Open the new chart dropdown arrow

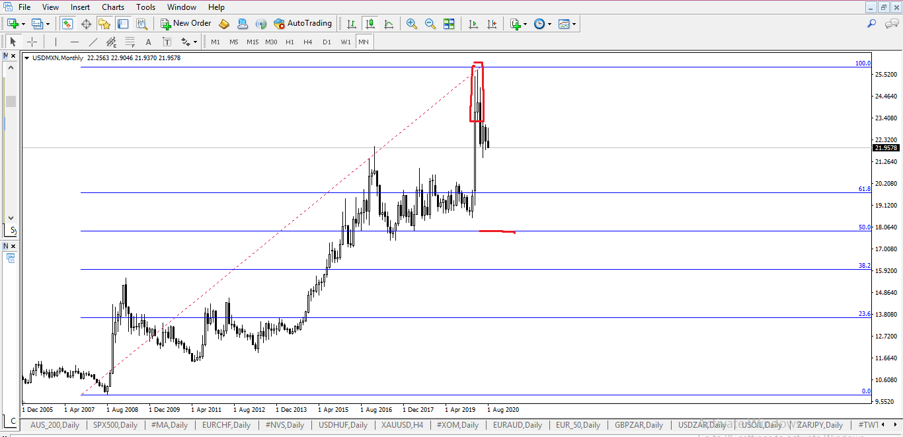coord(23,24)
